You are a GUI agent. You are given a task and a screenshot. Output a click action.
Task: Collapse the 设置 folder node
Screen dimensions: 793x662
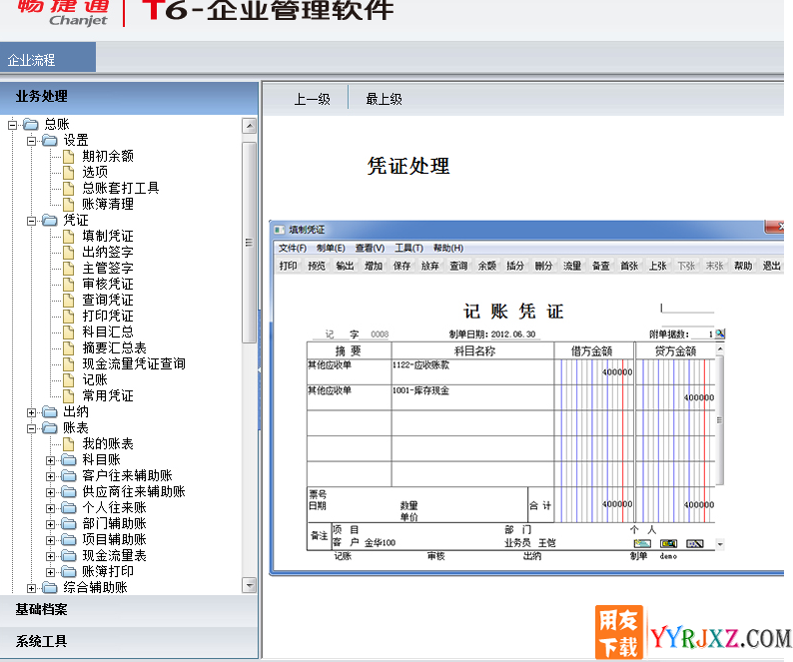point(31,141)
